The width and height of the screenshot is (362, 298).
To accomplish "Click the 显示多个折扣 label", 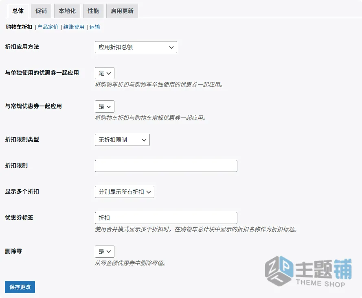I will click(22, 191).
